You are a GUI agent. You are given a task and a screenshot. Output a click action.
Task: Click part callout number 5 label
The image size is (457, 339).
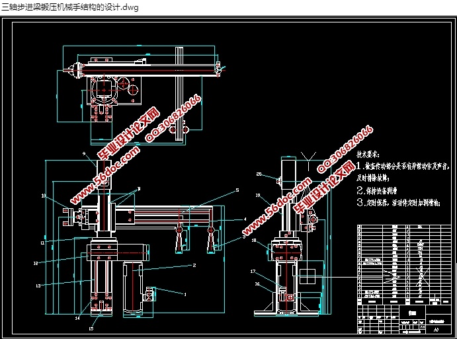(x=236, y=190)
